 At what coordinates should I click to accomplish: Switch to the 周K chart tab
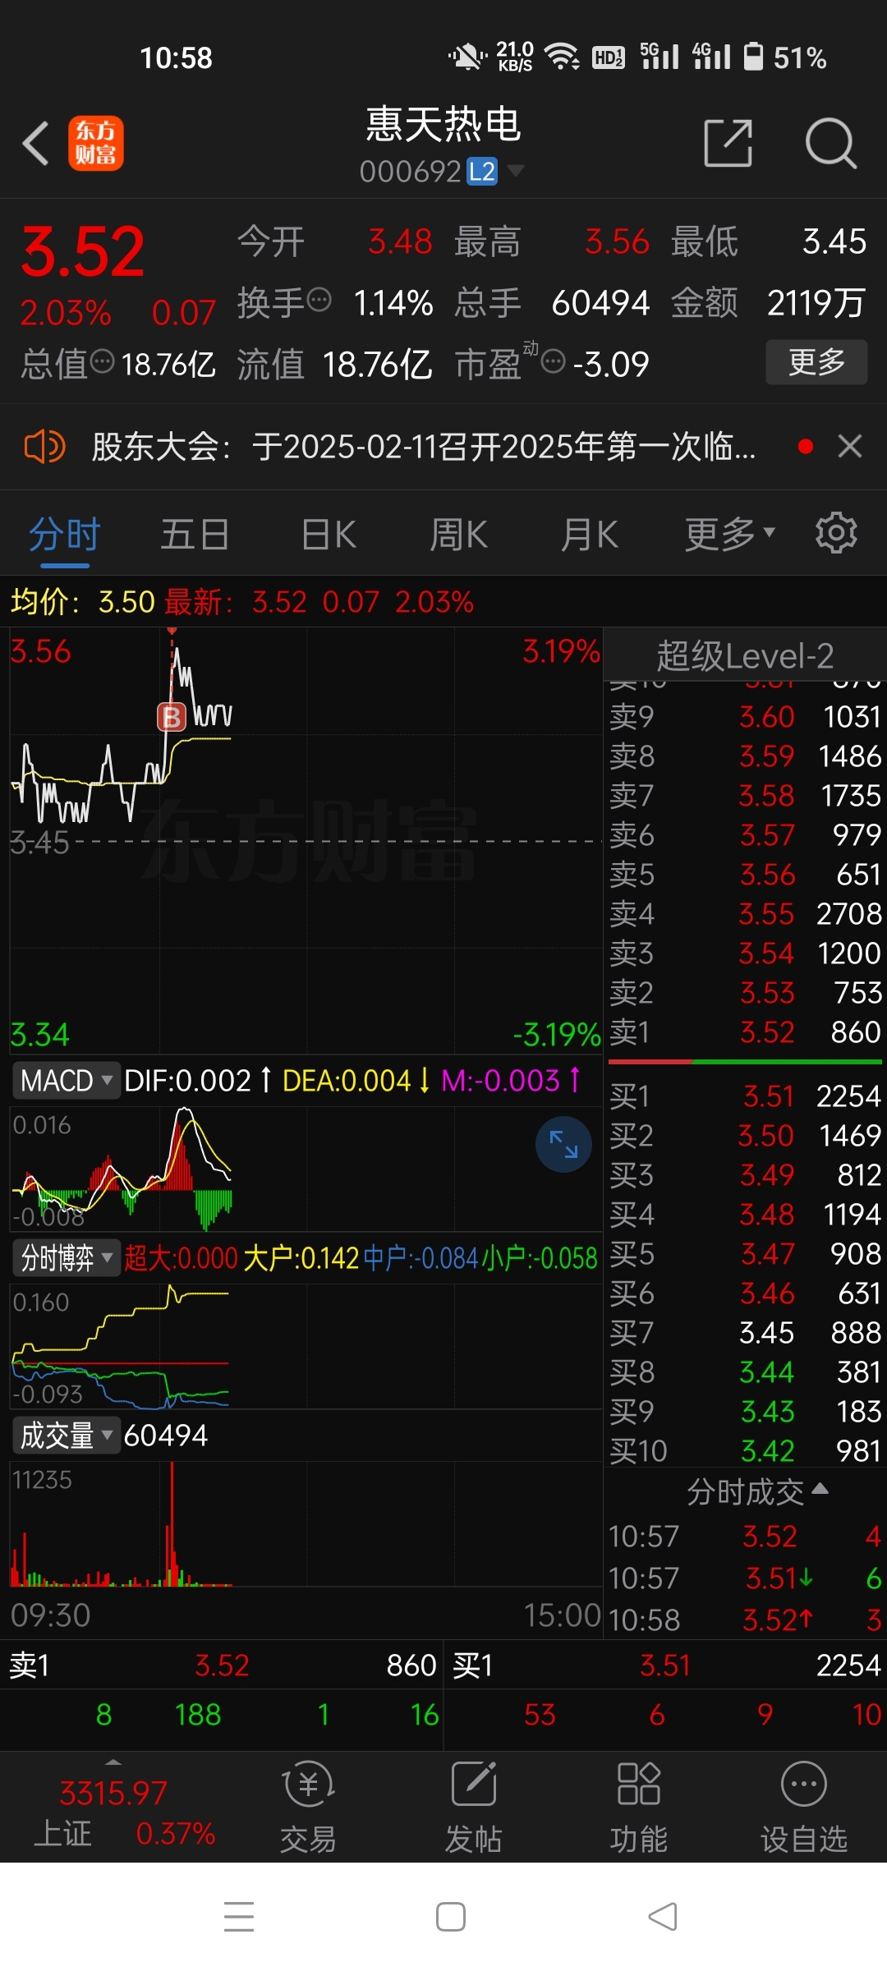[x=458, y=535]
